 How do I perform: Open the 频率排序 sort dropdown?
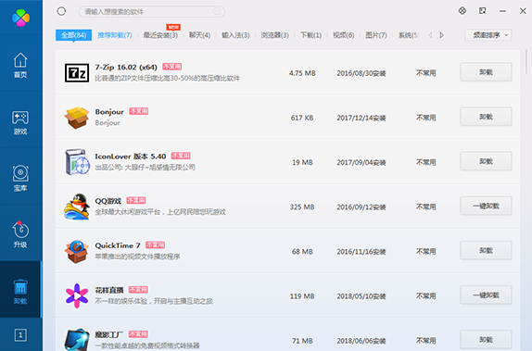pyautogui.click(x=488, y=35)
